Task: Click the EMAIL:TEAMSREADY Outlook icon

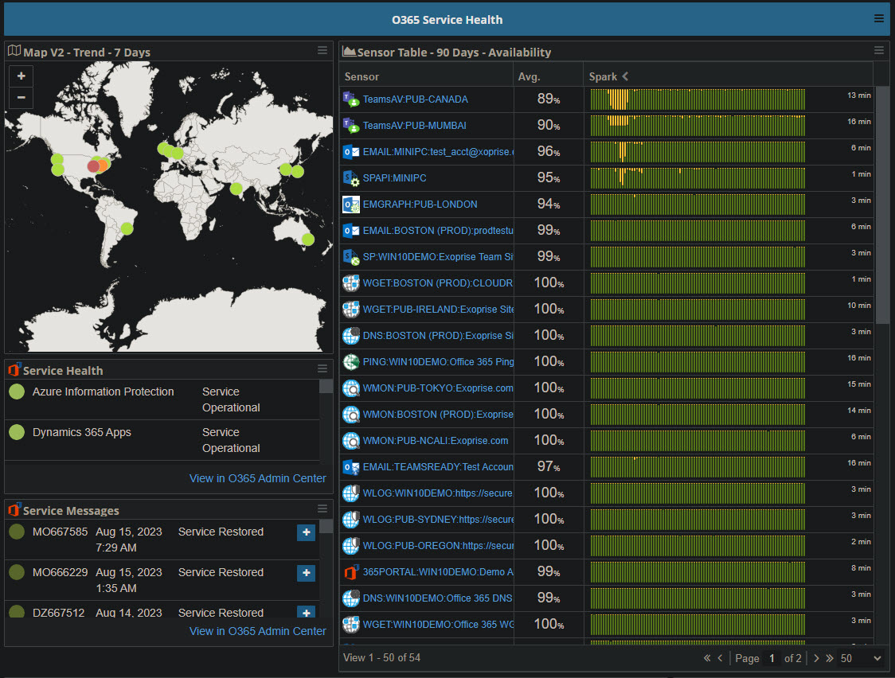Action: [350, 466]
